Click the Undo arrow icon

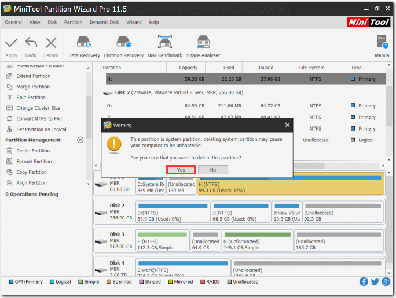click(x=31, y=43)
